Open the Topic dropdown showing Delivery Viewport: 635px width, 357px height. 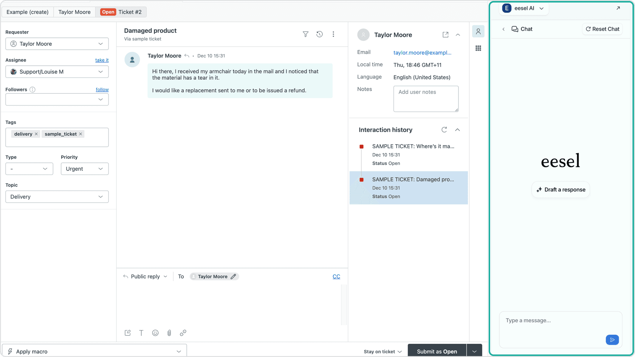(x=57, y=196)
